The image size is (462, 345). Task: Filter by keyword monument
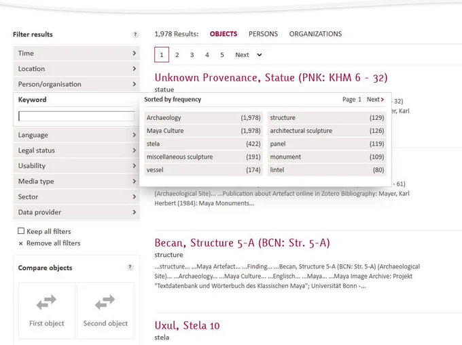[327, 157]
